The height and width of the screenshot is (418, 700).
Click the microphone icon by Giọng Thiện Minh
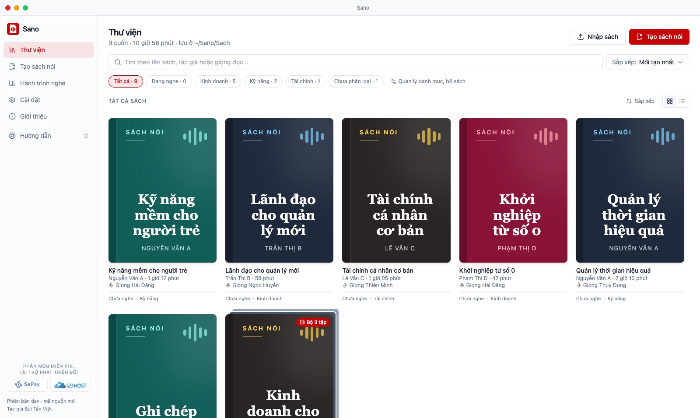(x=345, y=285)
